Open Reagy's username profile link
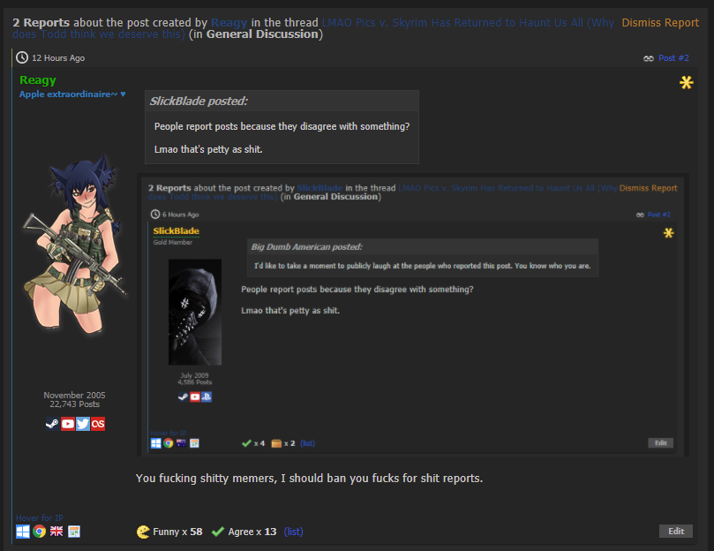 click(38, 80)
